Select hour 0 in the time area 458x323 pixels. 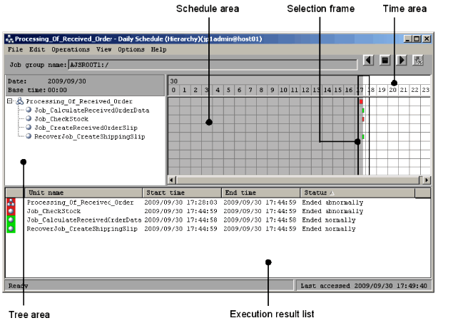[173, 90]
